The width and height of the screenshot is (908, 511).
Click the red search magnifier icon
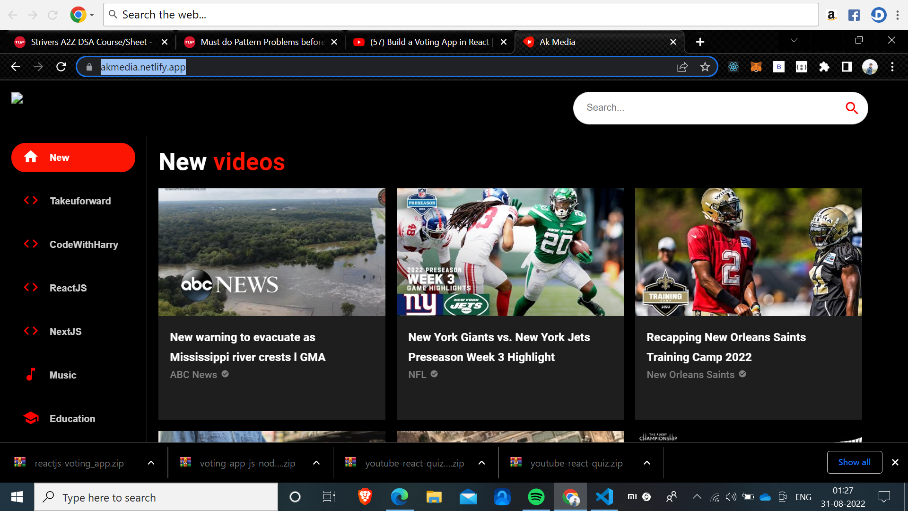(x=851, y=108)
